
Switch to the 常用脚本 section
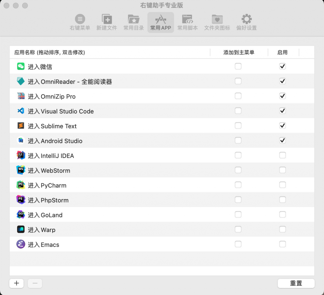point(188,22)
